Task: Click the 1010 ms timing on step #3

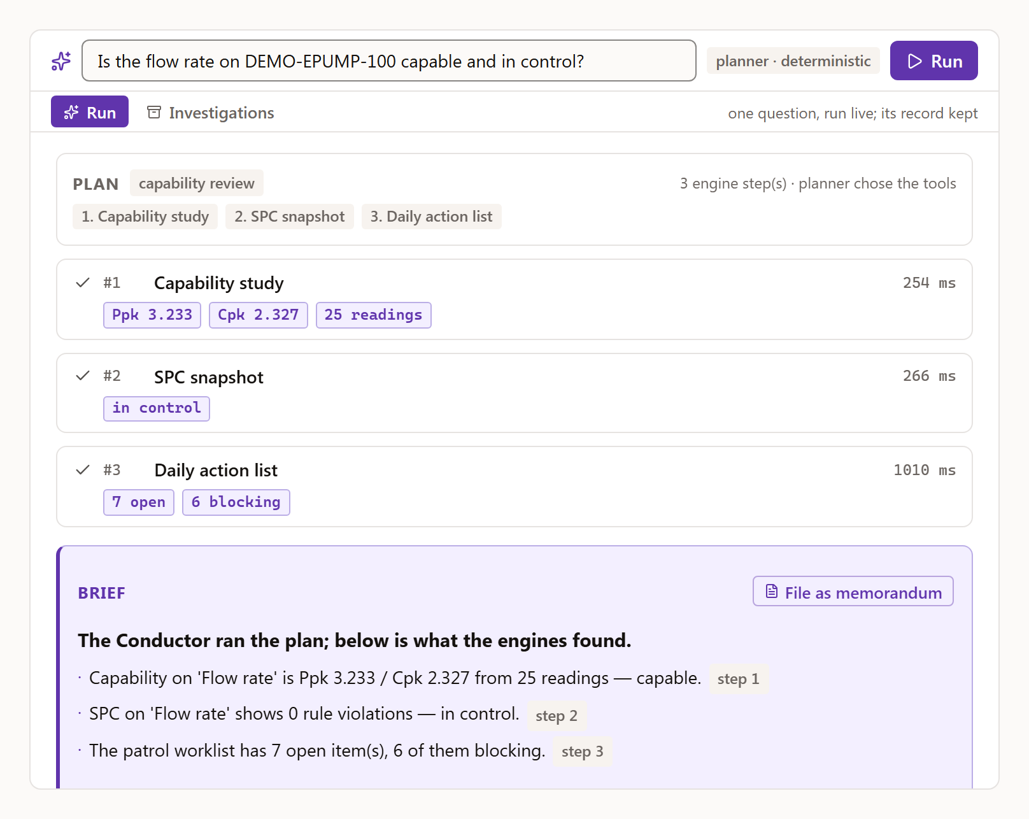Action: click(x=925, y=470)
